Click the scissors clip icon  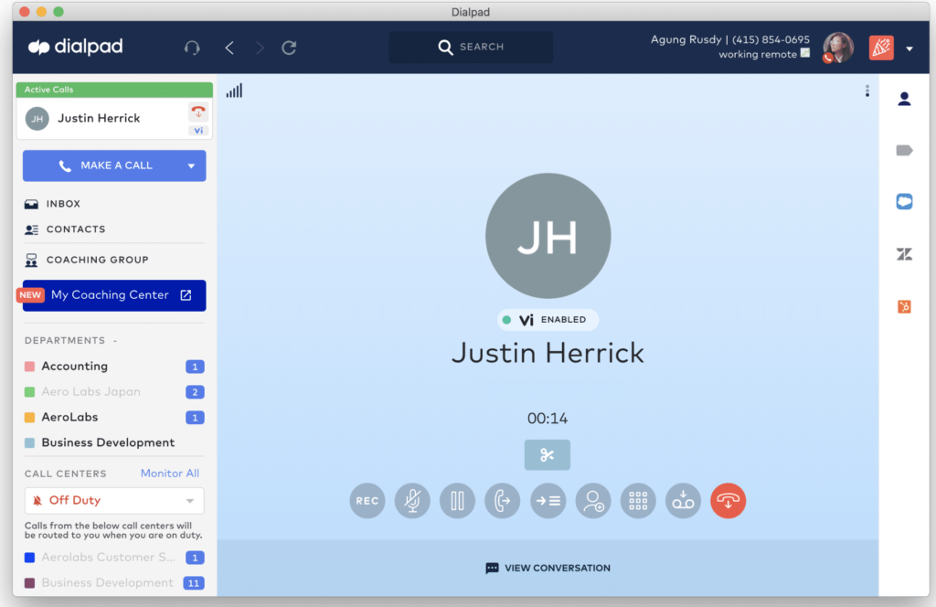point(548,455)
